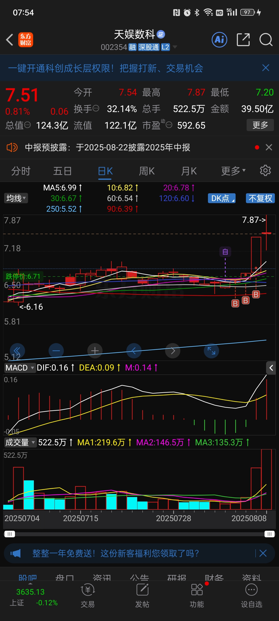The image size is (279, 621).
Task: Tap 设自选 add to watchlist icon
Action: coord(251,595)
